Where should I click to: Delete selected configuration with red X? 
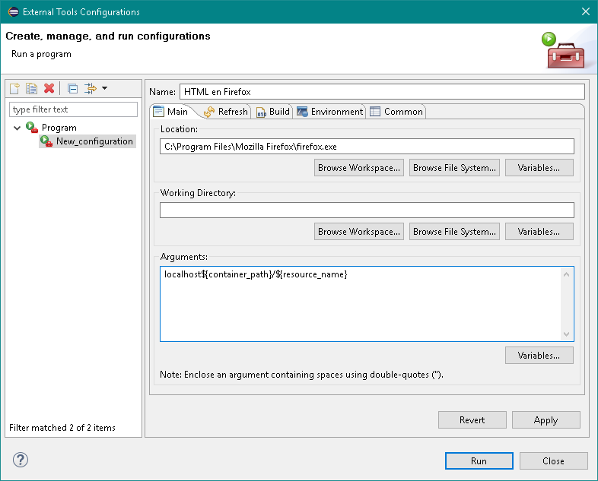49,88
